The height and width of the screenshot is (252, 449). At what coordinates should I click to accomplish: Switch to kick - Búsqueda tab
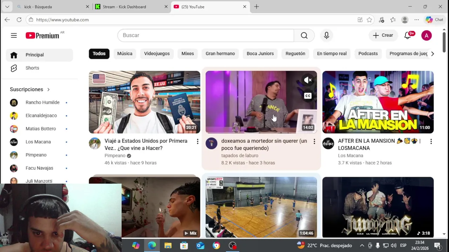tap(53, 7)
